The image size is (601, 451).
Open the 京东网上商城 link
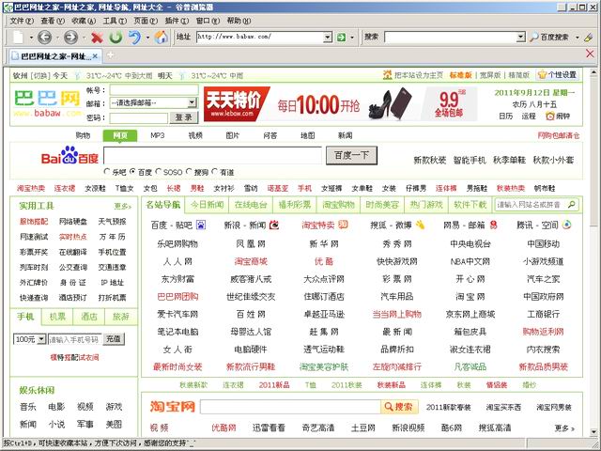[x=470, y=314]
